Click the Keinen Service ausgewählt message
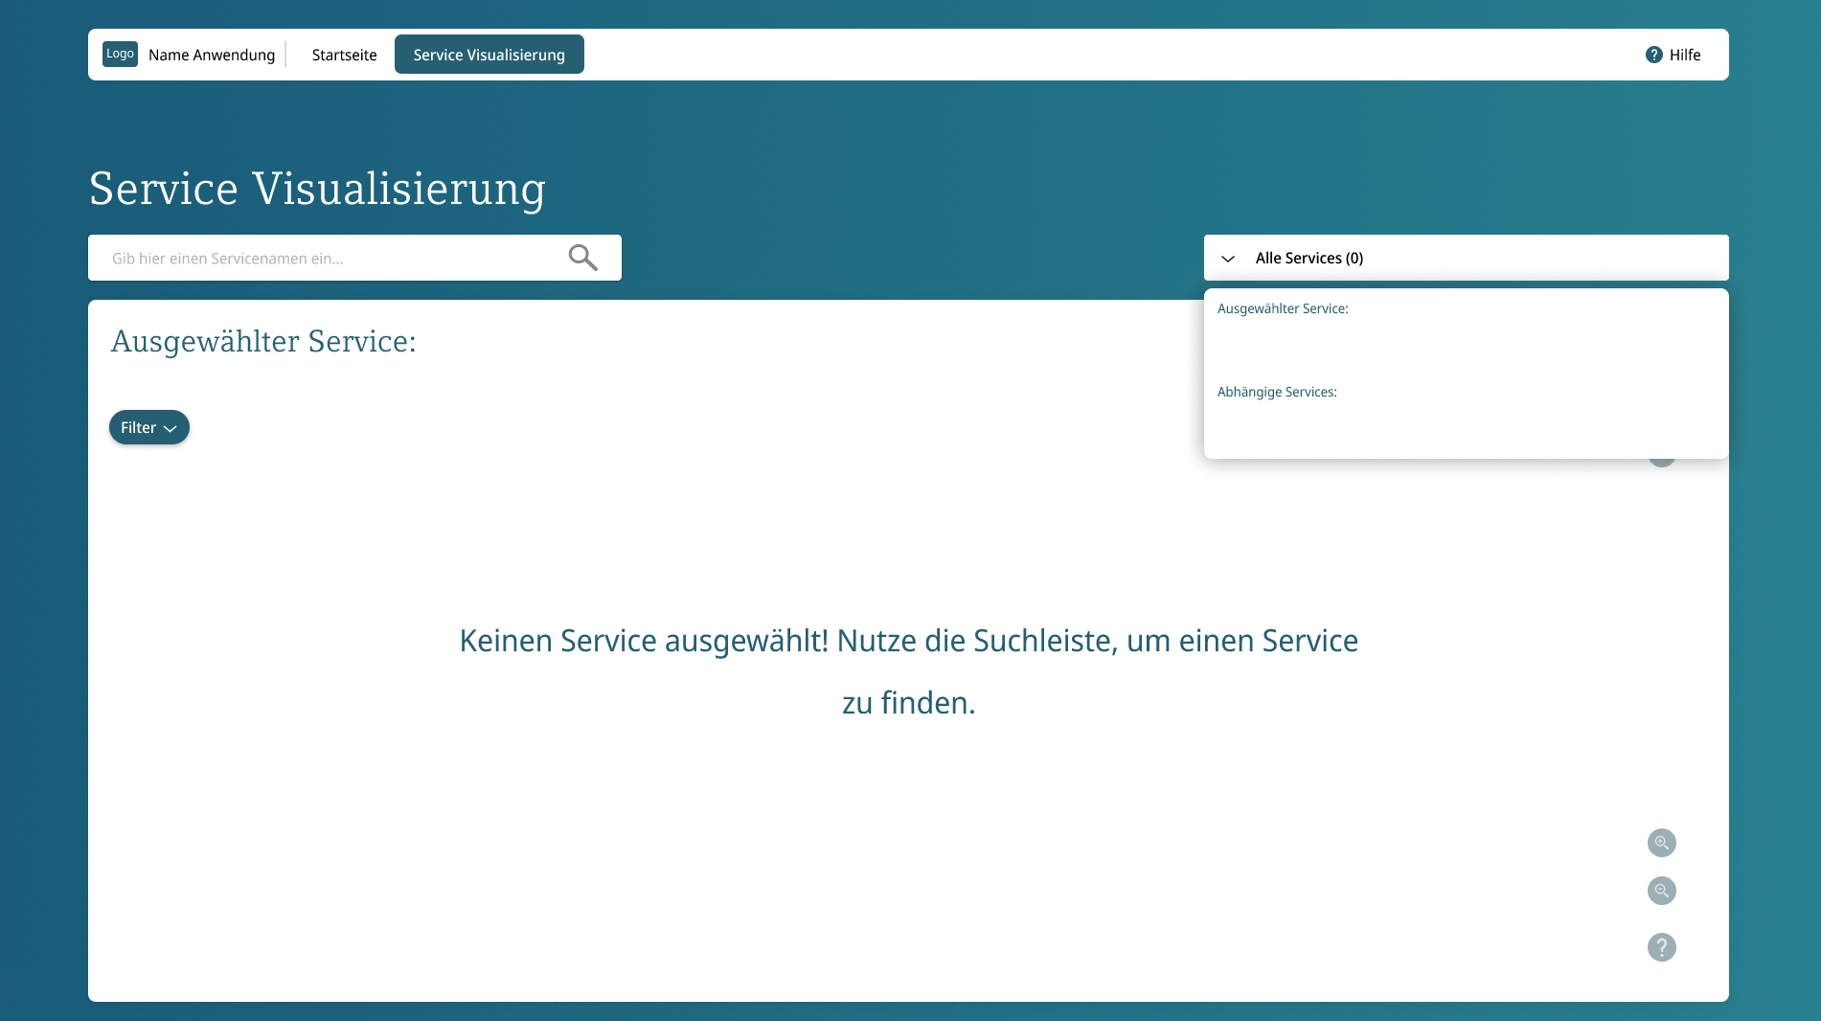 (908, 671)
